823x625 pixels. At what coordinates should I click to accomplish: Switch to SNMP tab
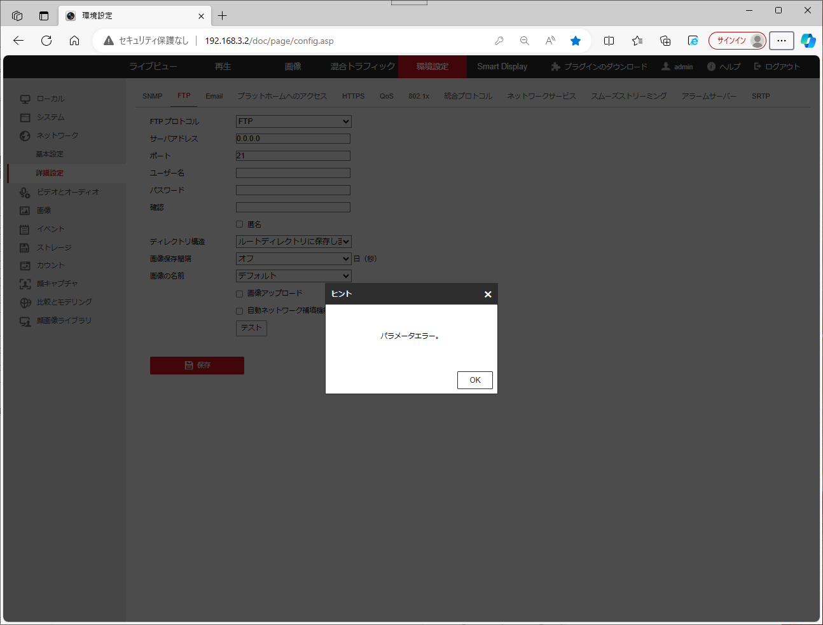click(153, 96)
